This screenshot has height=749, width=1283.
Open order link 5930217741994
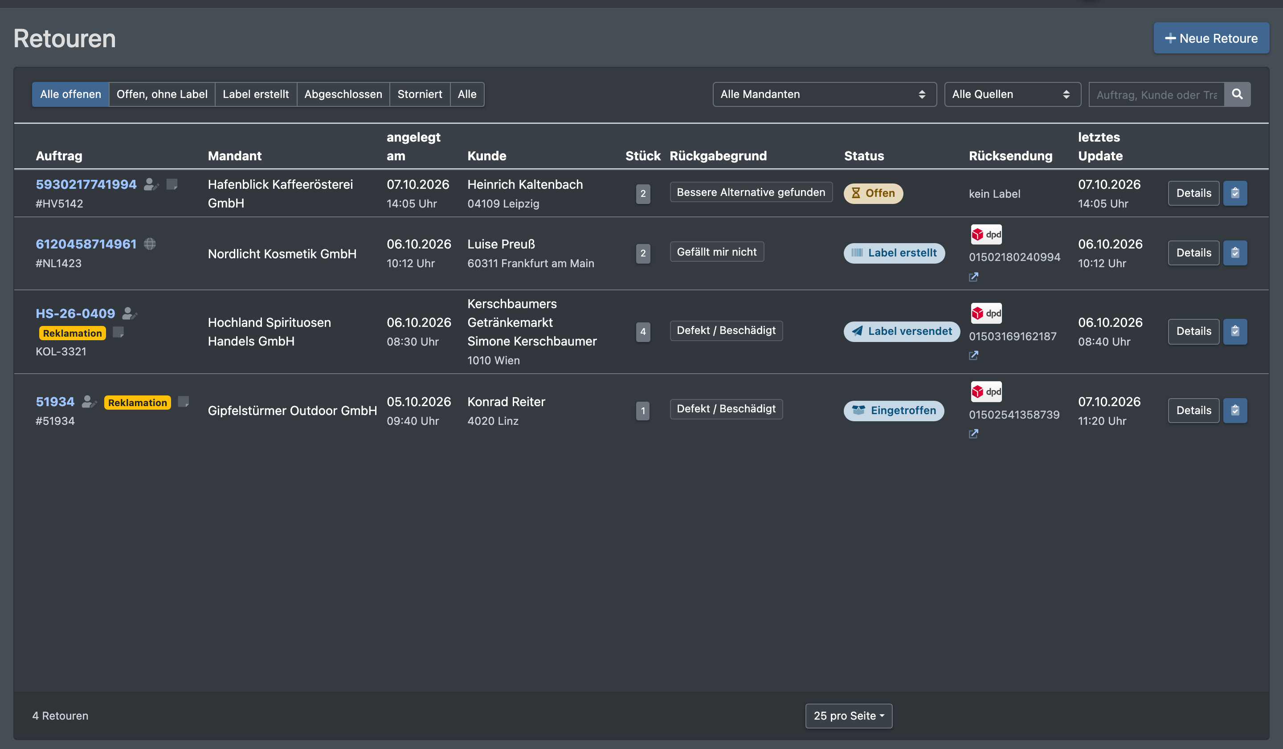tap(86, 184)
